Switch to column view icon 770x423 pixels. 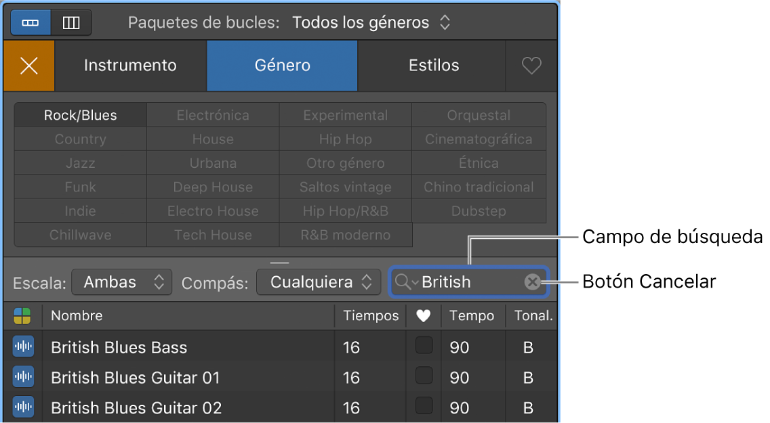click(x=71, y=22)
